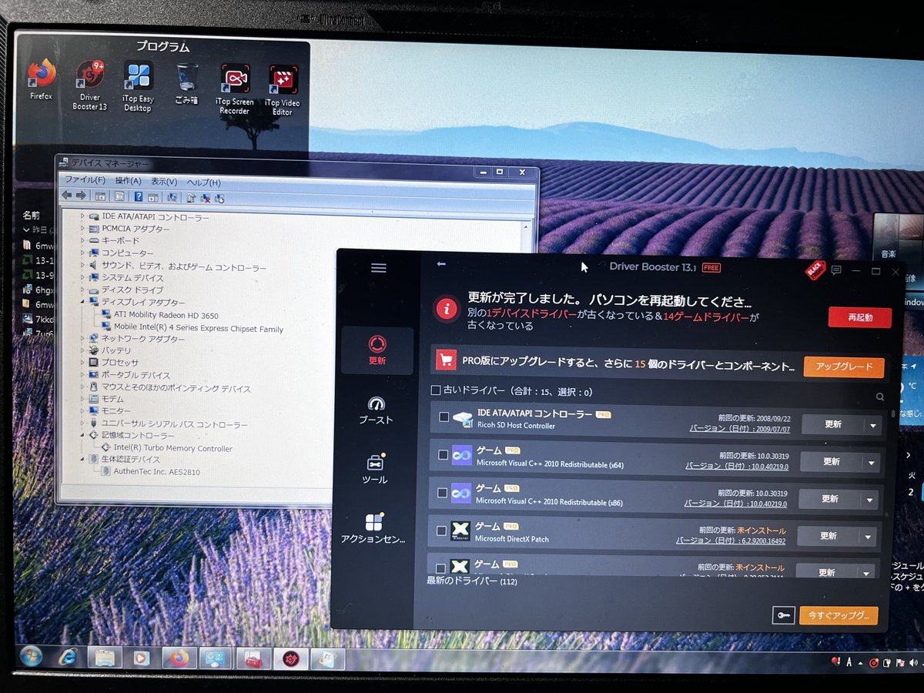924x693 pixels.
Task: Click the search magnifier above driver list
Action: 880,397
